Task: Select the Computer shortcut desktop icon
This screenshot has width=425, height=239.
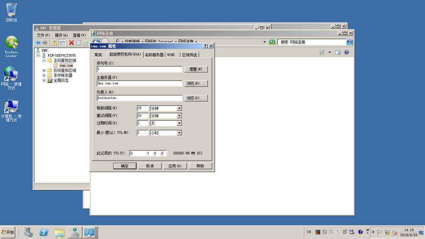Action: point(11,110)
